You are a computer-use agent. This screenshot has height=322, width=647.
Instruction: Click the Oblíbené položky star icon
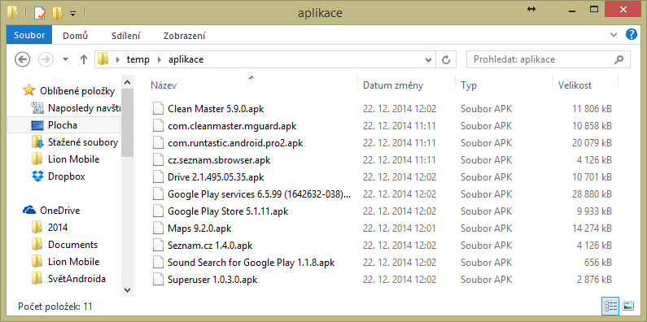[x=28, y=90]
